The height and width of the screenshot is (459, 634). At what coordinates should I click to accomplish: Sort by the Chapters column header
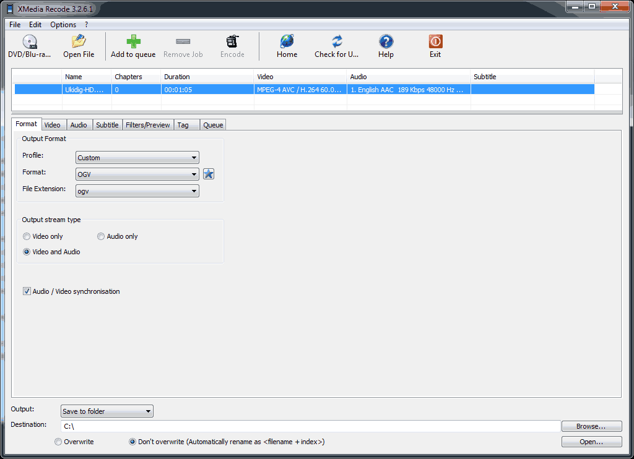point(136,77)
